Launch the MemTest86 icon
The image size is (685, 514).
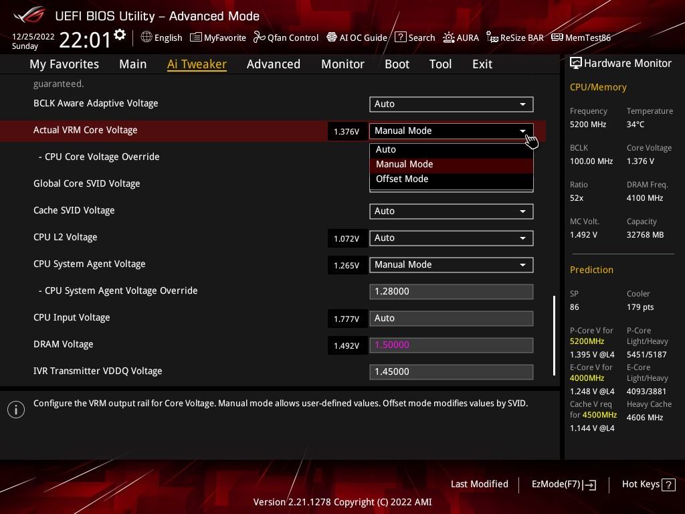point(557,37)
